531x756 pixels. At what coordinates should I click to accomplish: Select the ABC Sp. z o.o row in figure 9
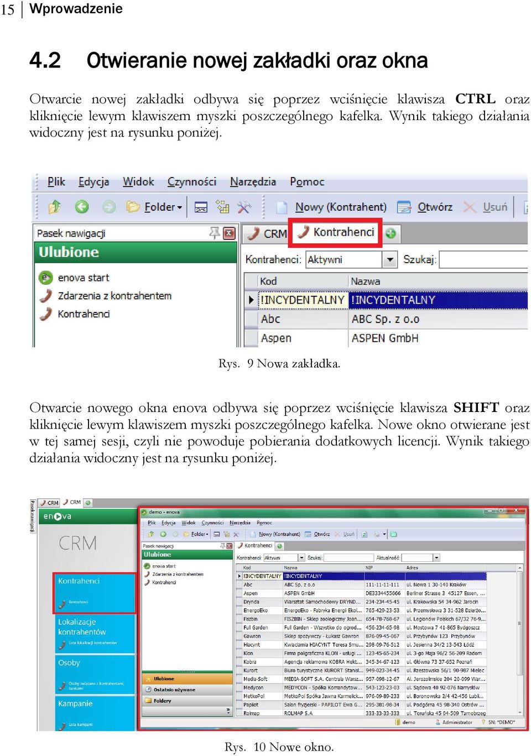coord(386,319)
